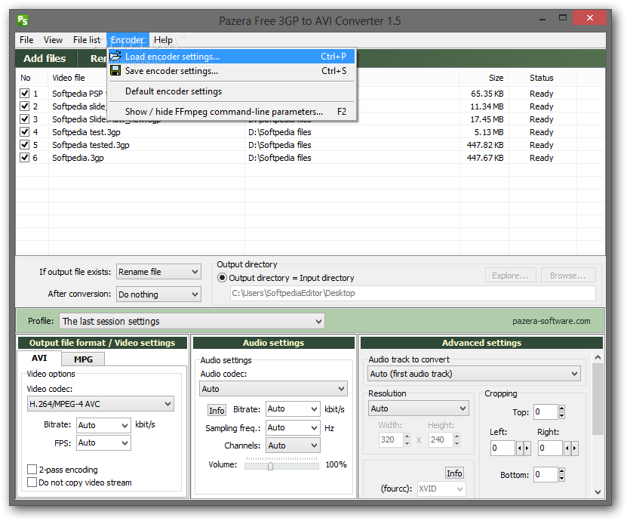Click the Volume slider handle
The width and height of the screenshot is (627, 521).
[270, 466]
